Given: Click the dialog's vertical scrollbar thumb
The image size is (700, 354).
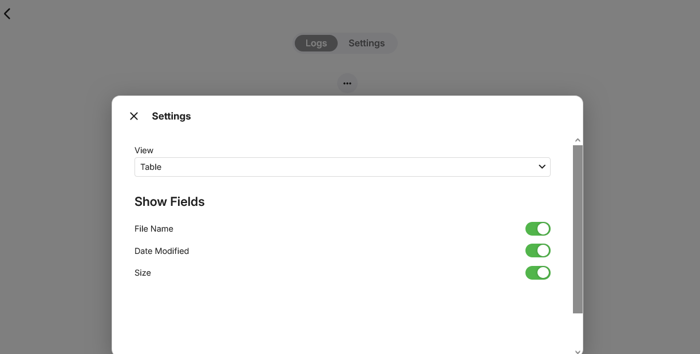Looking at the screenshot, I should click(x=578, y=229).
